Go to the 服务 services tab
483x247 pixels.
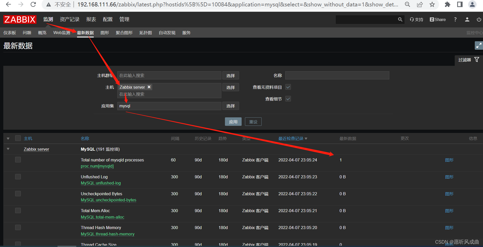click(x=186, y=33)
